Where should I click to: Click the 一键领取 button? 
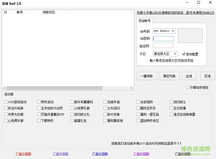(146, 76)
